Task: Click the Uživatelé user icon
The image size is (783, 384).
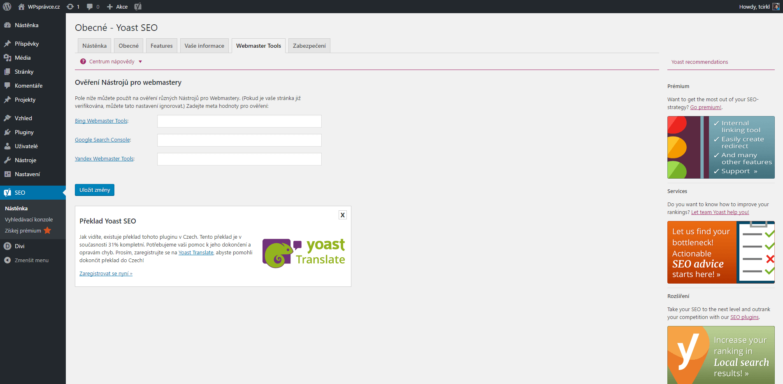Action: pos(7,146)
